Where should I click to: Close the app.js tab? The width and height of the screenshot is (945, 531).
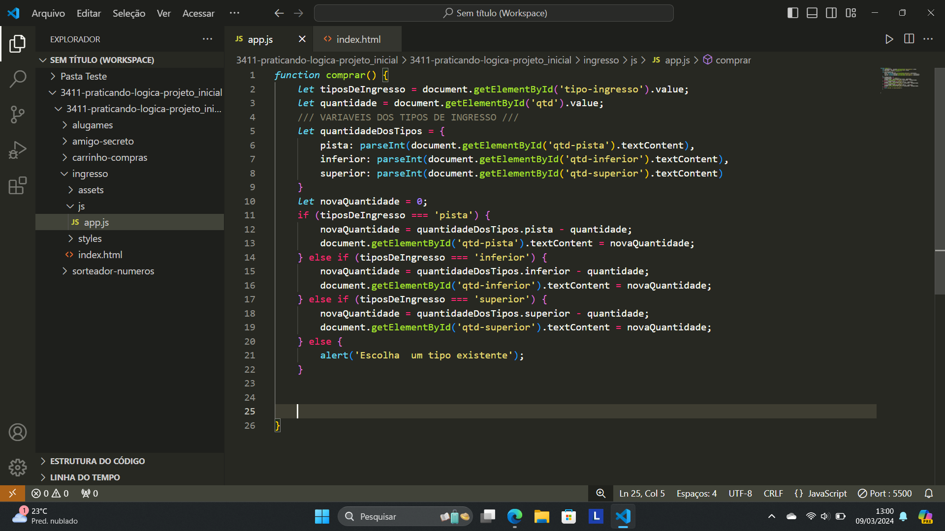coord(302,39)
